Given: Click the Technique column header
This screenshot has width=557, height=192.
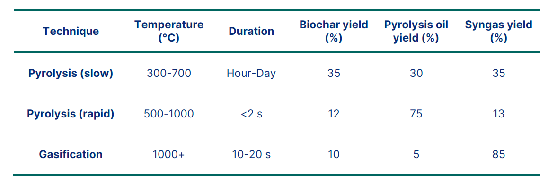Looking at the screenshot, I should tap(71, 31).
